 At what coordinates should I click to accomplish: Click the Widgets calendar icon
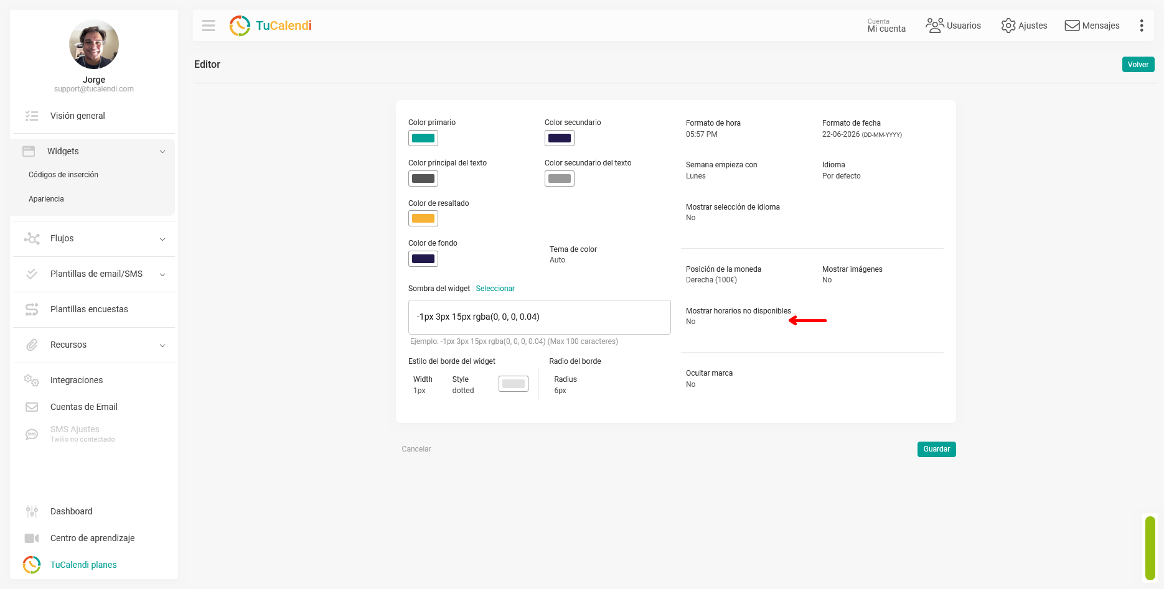pyautogui.click(x=29, y=151)
